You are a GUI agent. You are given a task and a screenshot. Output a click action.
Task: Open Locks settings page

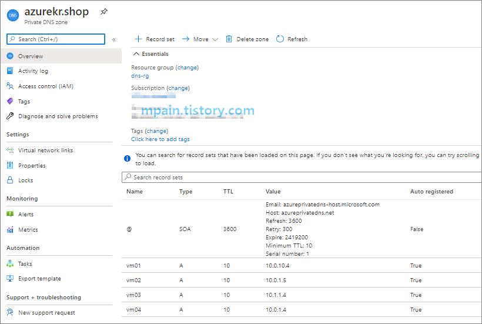[25, 181]
